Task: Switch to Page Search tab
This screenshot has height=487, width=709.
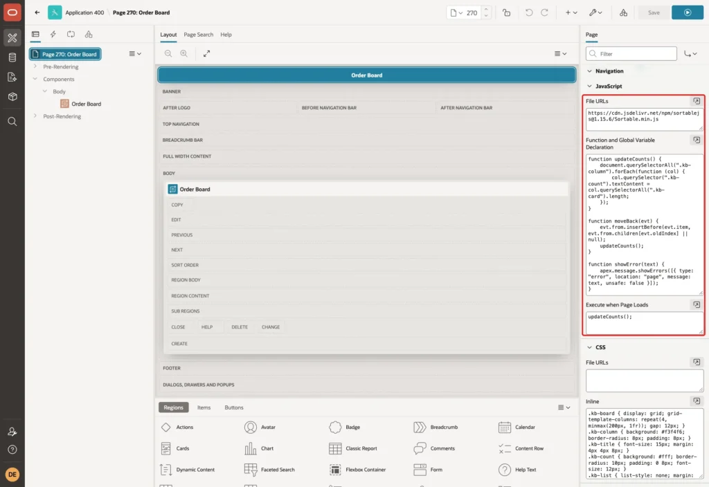Action: (198, 35)
